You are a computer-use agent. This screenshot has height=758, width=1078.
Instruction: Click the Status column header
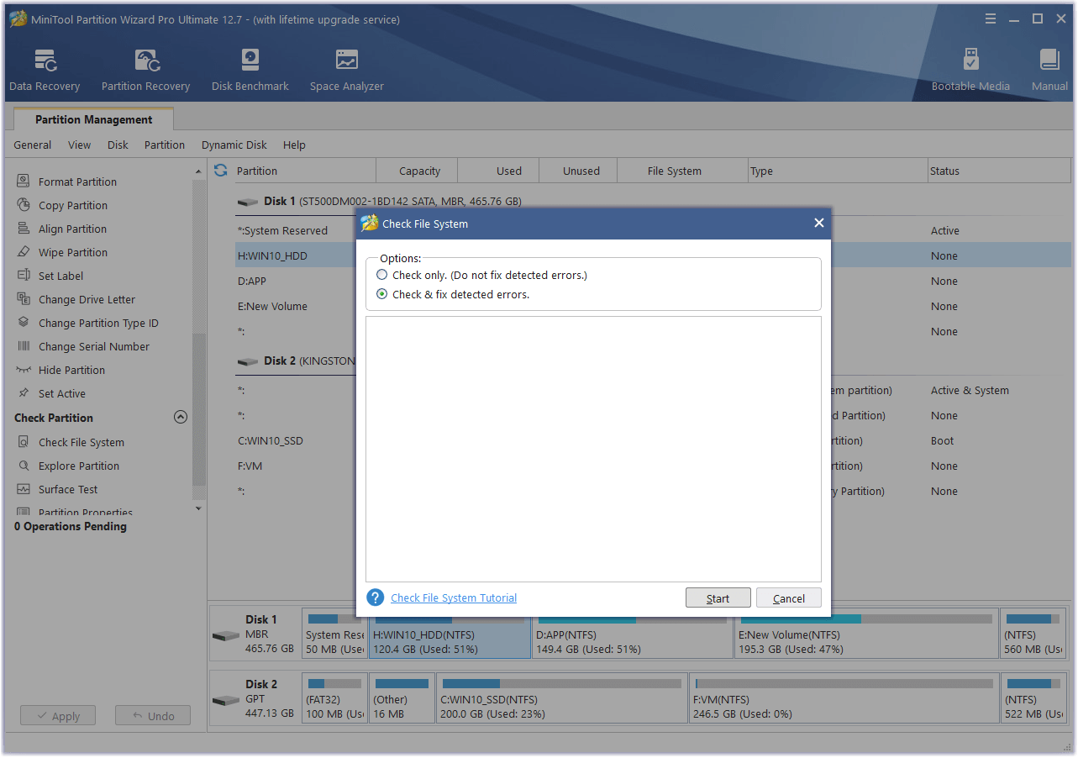tap(999, 171)
